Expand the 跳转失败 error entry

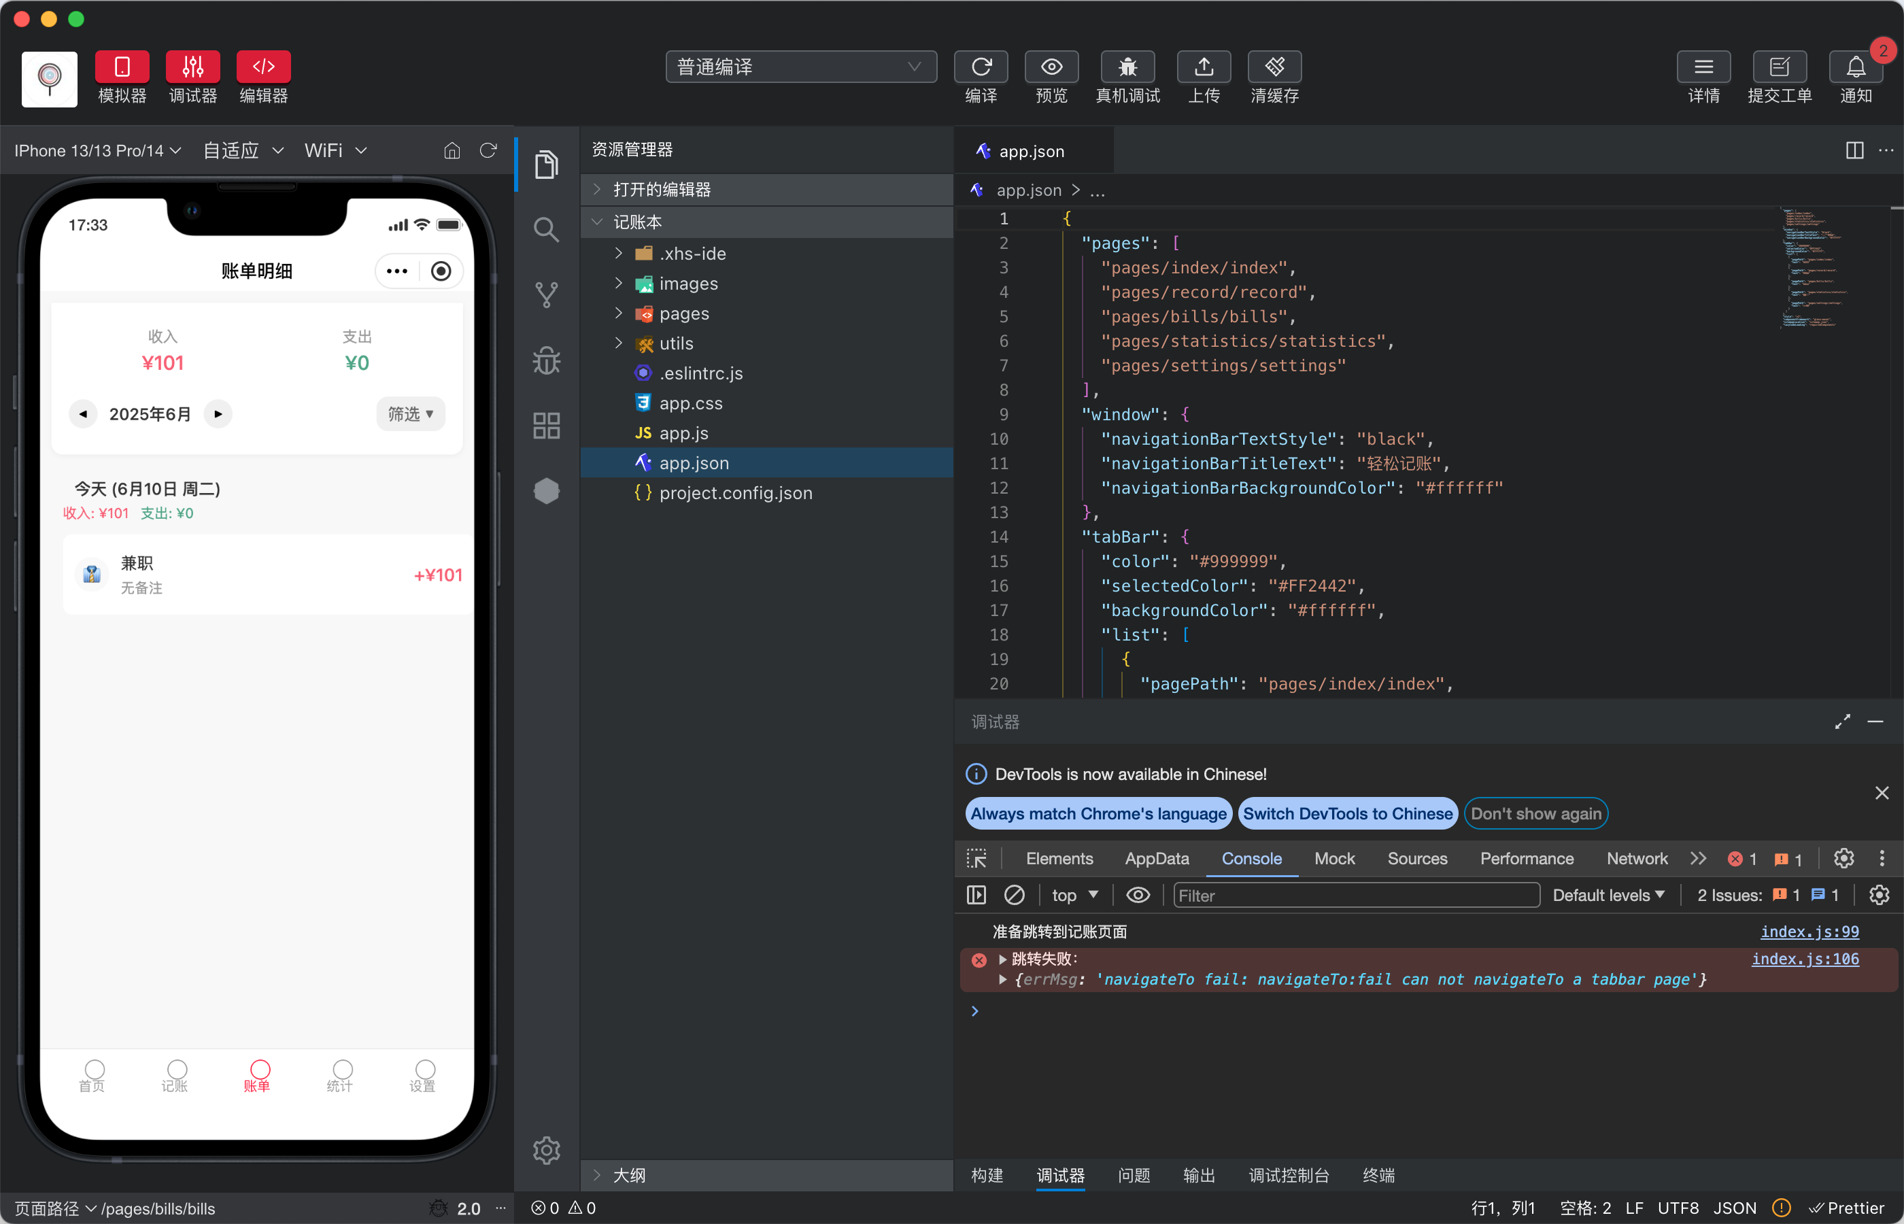1003,959
